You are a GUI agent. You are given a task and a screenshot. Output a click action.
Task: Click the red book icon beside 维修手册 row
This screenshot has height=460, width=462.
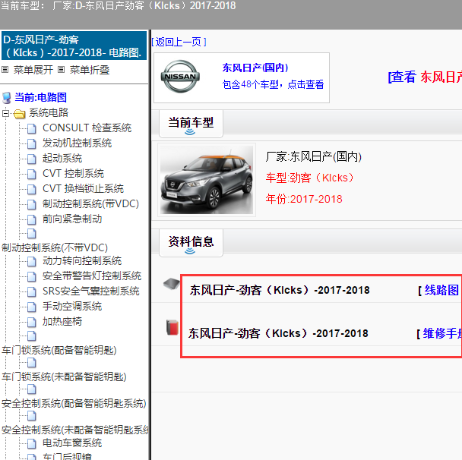coord(172,327)
